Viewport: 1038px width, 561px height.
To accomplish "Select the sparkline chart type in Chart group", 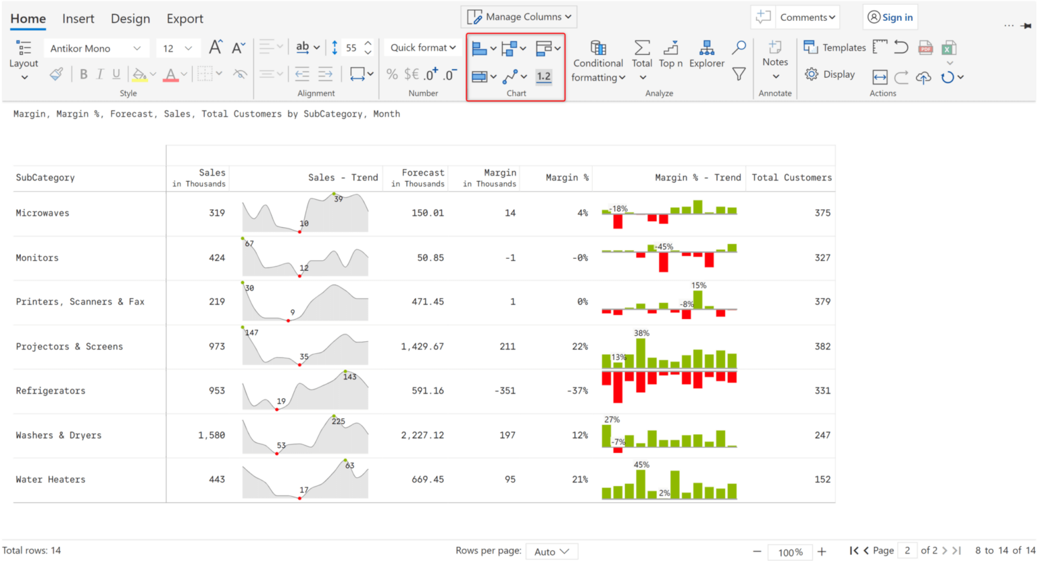I will pyautogui.click(x=512, y=76).
